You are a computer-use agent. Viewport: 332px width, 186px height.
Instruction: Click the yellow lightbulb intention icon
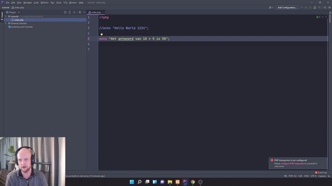point(102,34)
